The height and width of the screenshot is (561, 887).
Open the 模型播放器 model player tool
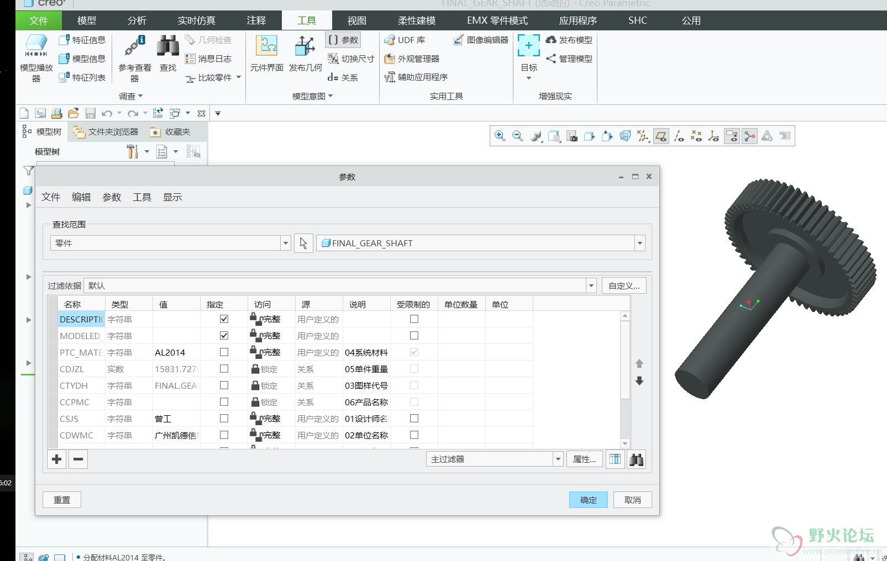36,58
